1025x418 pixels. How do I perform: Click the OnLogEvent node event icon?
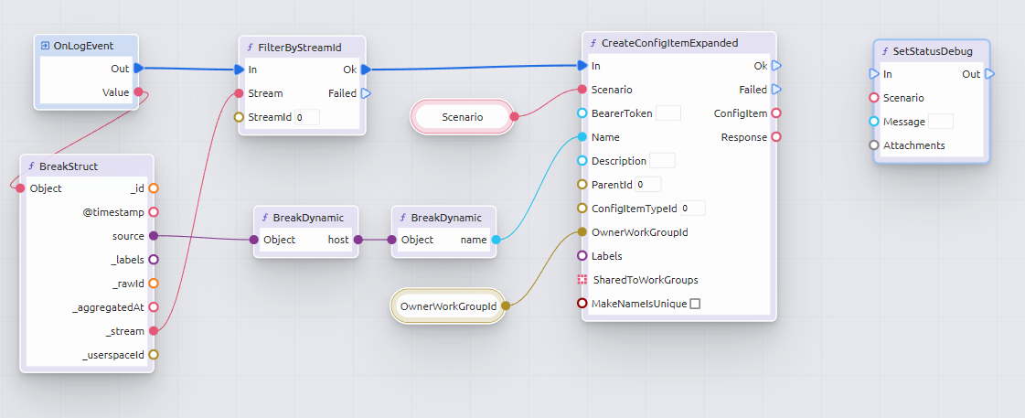click(x=45, y=46)
